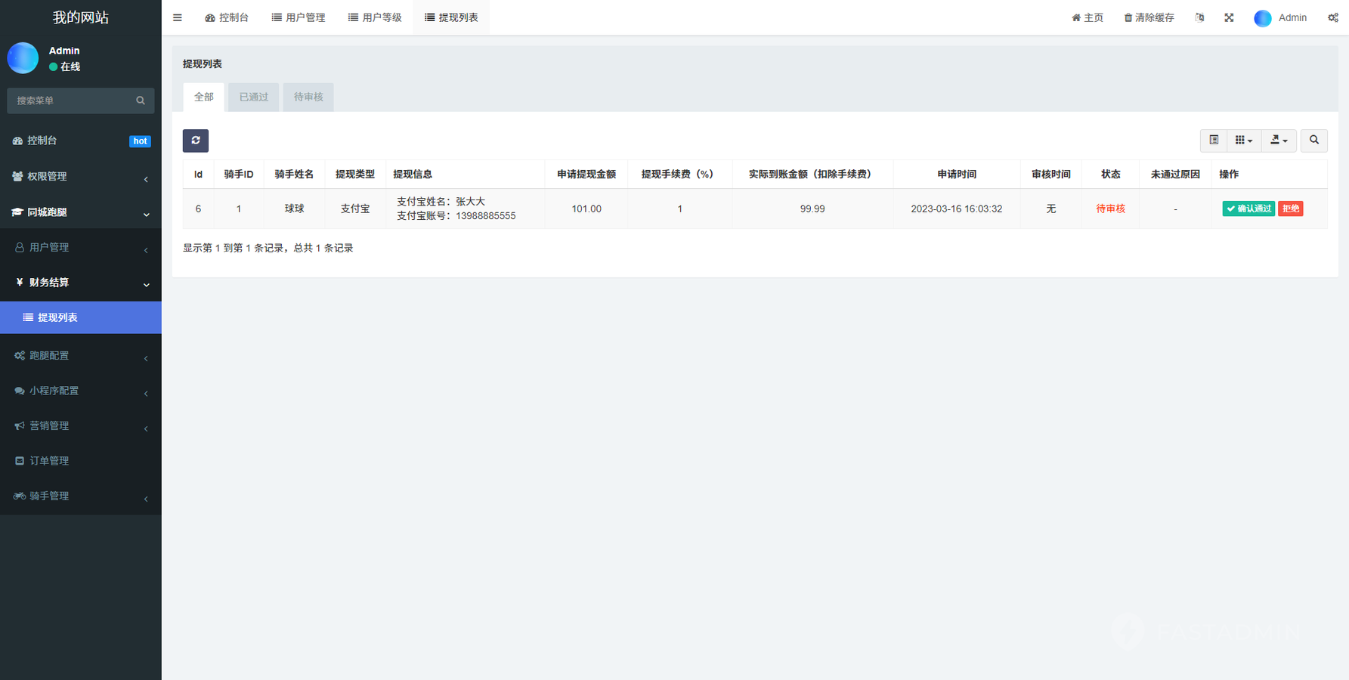Reject the withdrawal with 拒绝 button
Image resolution: width=1349 pixels, height=680 pixels.
click(1290, 209)
